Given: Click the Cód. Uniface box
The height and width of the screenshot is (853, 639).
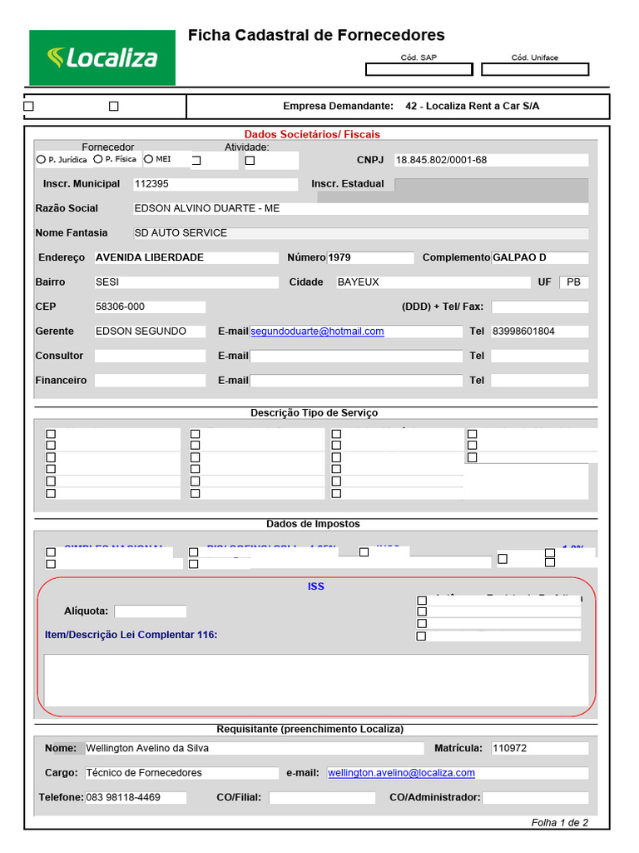Looking at the screenshot, I should point(535,69).
